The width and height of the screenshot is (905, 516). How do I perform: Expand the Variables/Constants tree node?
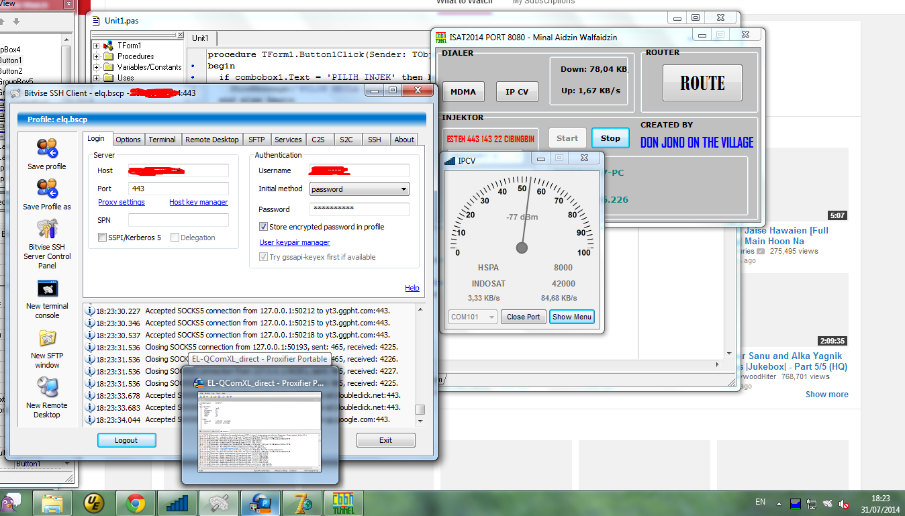[x=97, y=68]
